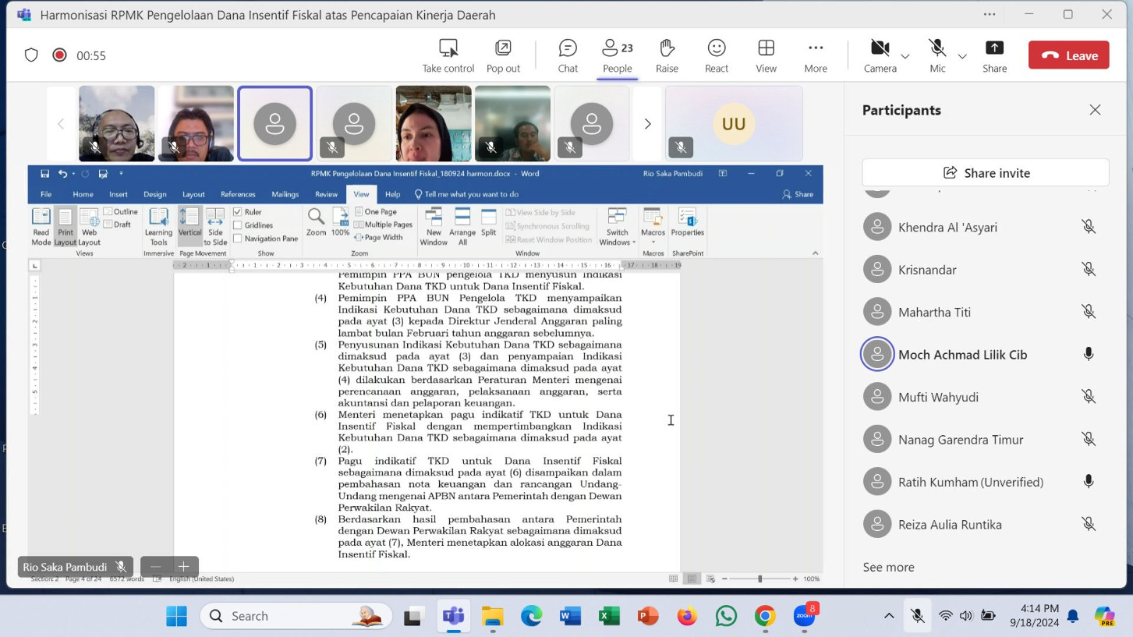
Task: Open More actions in meeting toolbar
Action: (x=816, y=56)
